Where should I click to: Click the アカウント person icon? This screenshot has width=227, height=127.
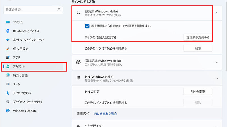tap(8, 66)
